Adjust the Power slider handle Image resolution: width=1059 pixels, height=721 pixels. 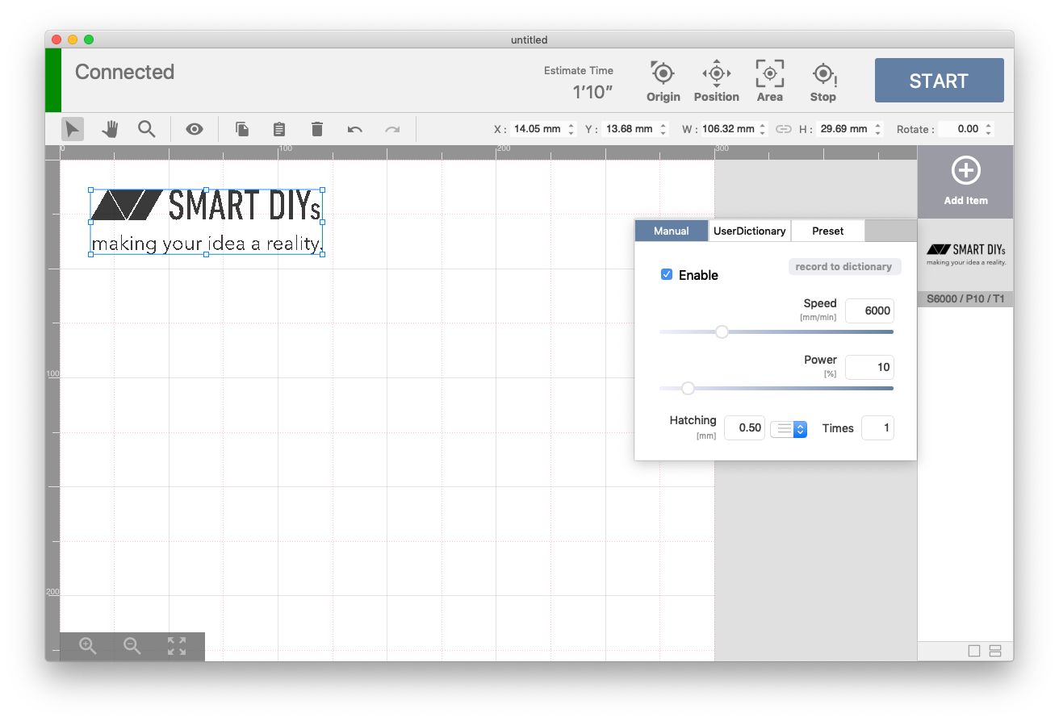coord(689,388)
